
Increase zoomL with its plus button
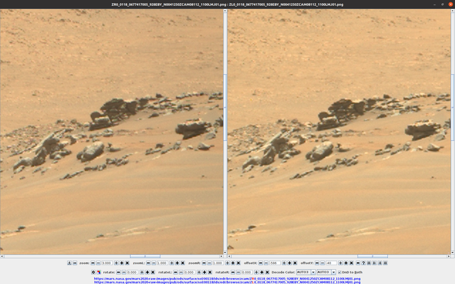coord(171,263)
